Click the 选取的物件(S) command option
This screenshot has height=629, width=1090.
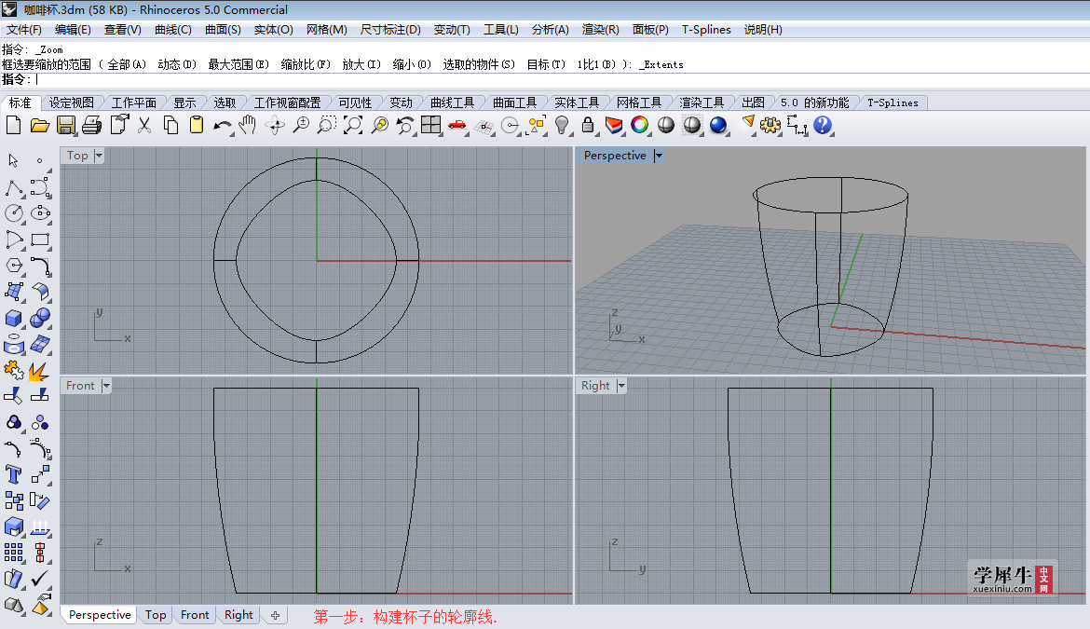479,64
